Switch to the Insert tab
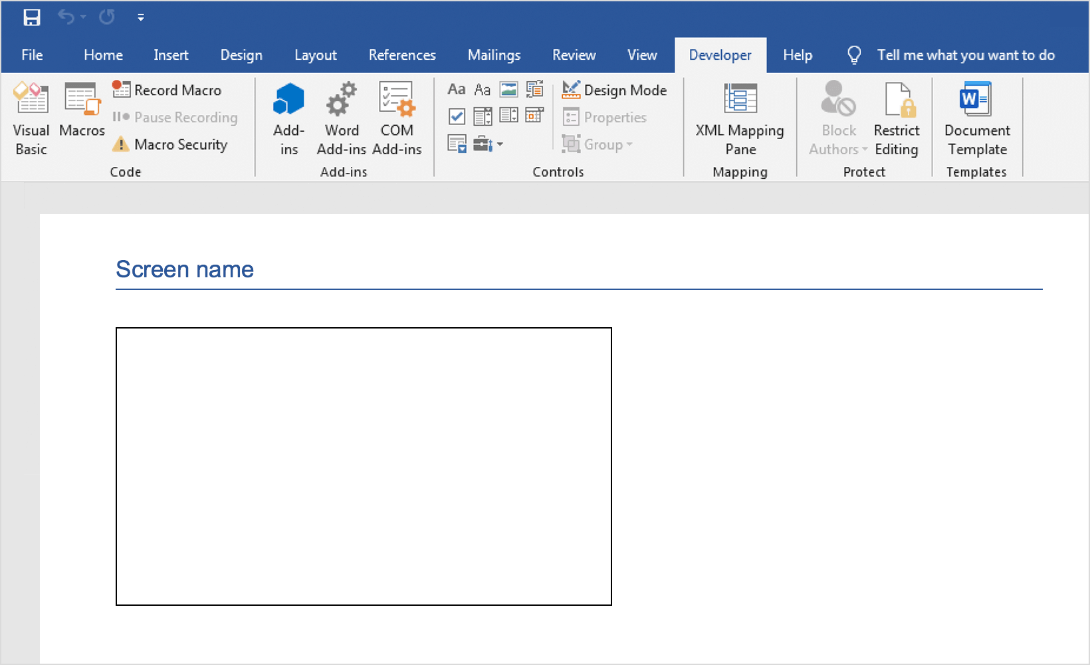The image size is (1090, 665). 171,55
